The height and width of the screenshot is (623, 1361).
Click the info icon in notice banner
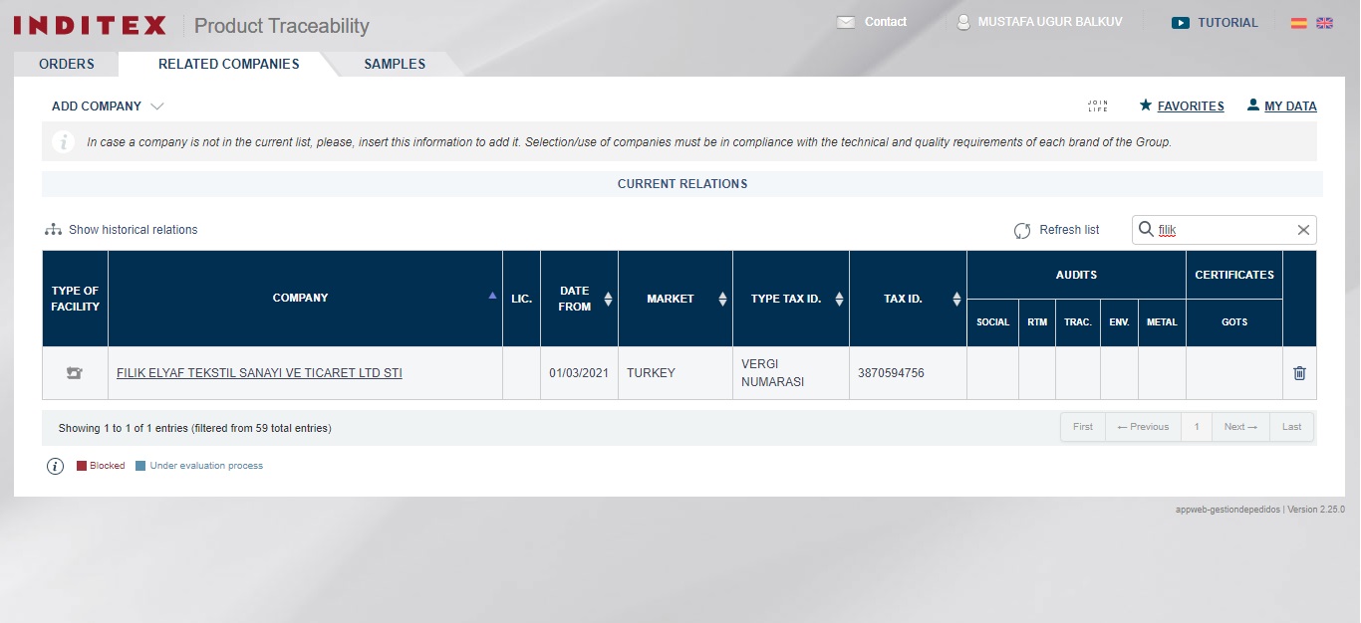(x=63, y=142)
